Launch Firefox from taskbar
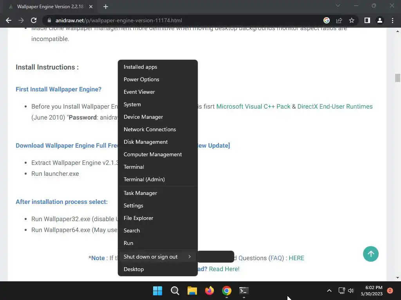401x300 pixels. coord(210,291)
